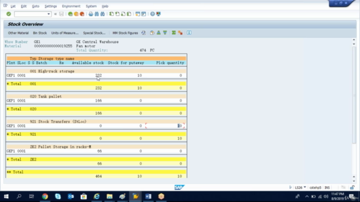360x202 pixels.
Task: Click the Generate Shortcut icon
Action: tap(144, 14)
